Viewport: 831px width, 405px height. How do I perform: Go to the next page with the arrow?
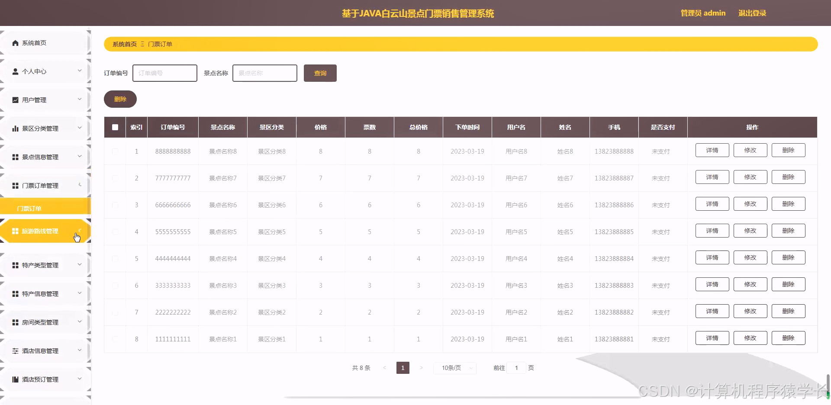[421, 368]
